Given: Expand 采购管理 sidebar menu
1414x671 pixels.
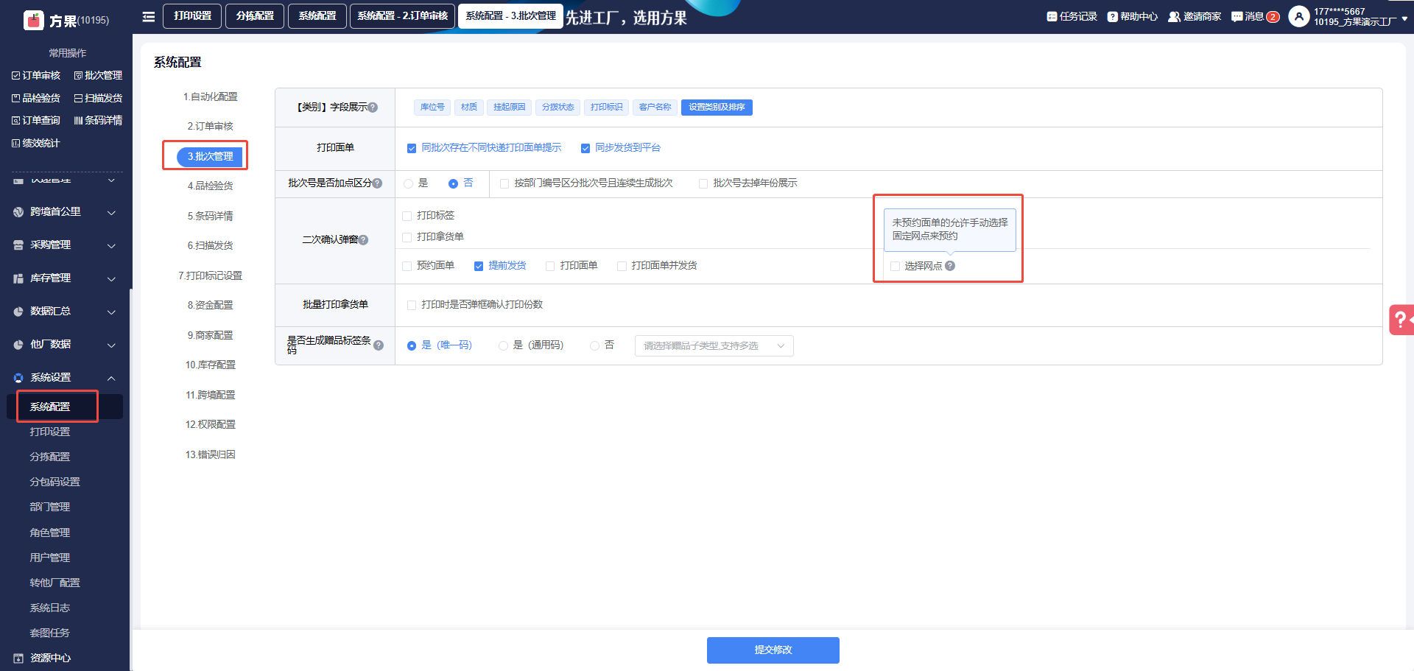Looking at the screenshot, I should [x=65, y=245].
